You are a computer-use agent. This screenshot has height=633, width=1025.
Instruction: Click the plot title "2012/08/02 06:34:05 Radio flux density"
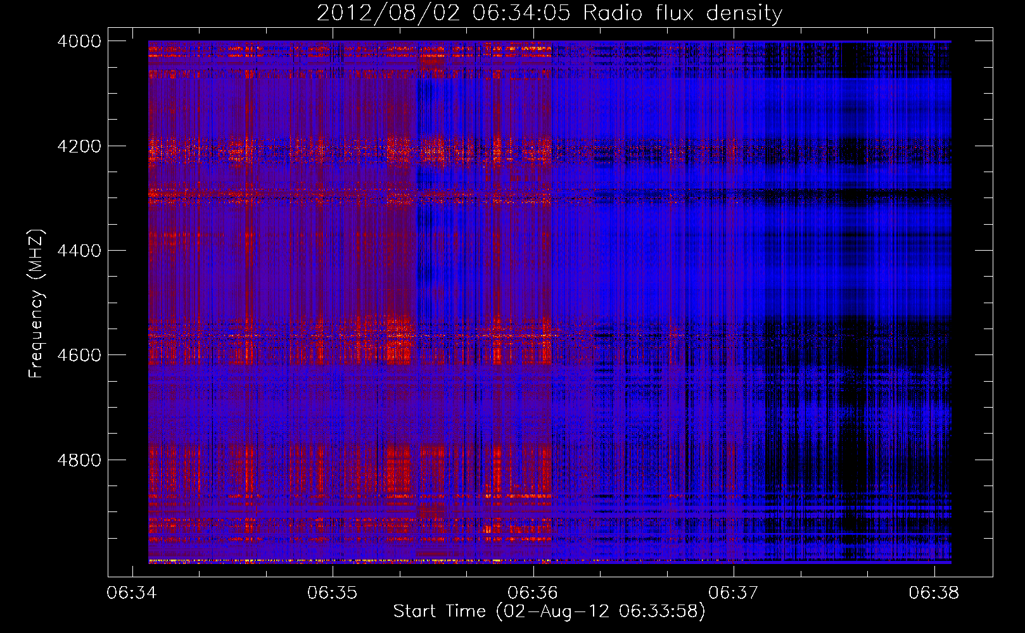click(x=549, y=13)
